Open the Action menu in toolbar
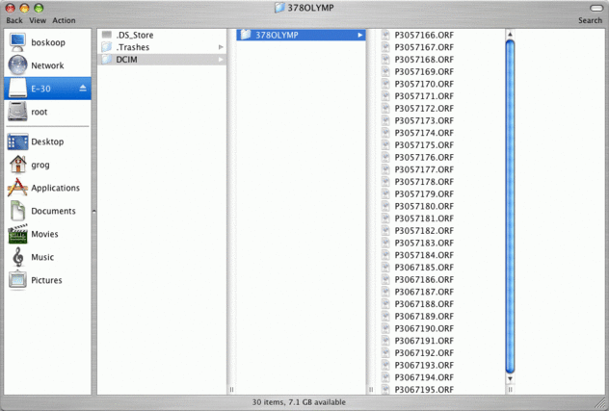 64,20
